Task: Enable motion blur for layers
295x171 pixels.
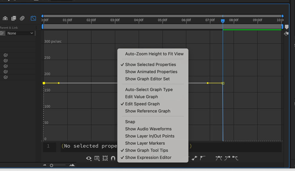Action: tap(22, 18)
